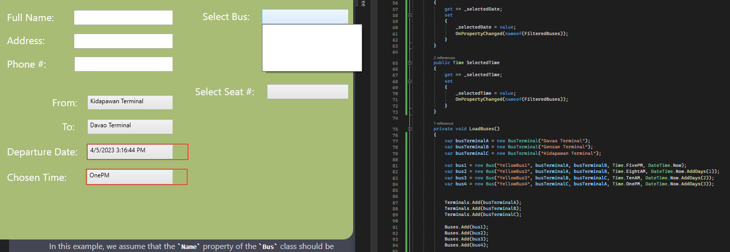The height and width of the screenshot is (252, 730).
Task: Collapse the set block at line 68
Action: click(410, 81)
